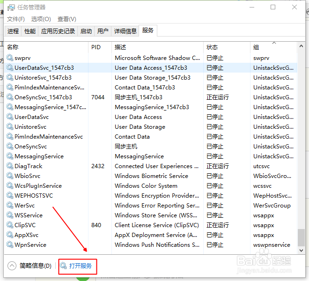309x281 pixels.
Task: Click the gear icon of WpnService
Action: point(10,245)
